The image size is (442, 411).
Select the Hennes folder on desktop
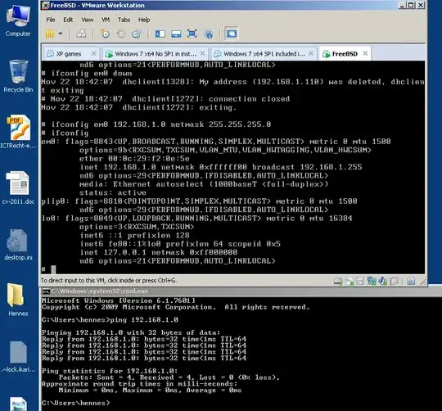(18, 300)
